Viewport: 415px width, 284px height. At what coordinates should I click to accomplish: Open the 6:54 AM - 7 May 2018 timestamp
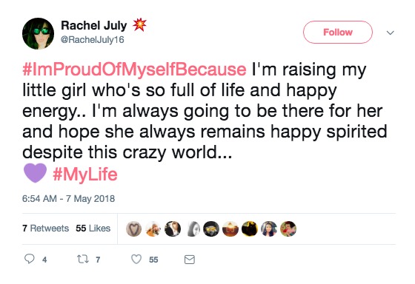pyautogui.click(x=68, y=198)
